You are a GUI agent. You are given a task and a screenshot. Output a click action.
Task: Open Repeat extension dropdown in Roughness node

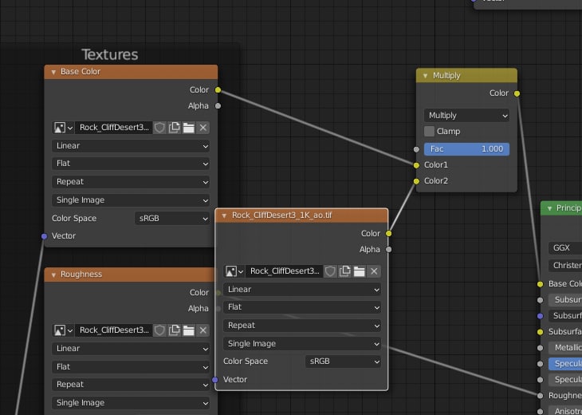click(x=131, y=385)
